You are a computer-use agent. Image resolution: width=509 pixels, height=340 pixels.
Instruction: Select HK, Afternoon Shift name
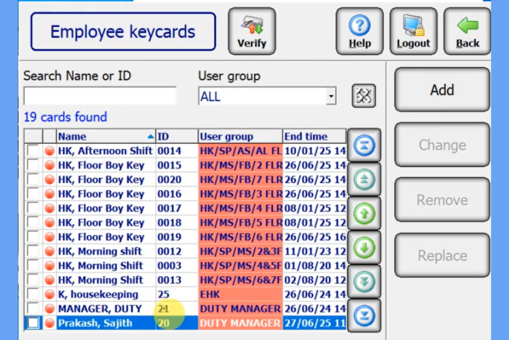click(x=105, y=151)
